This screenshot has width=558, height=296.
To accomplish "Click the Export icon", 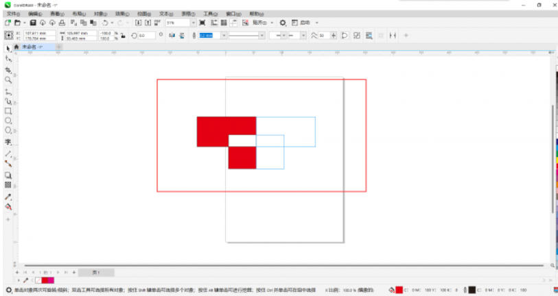I will pos(148,23).
